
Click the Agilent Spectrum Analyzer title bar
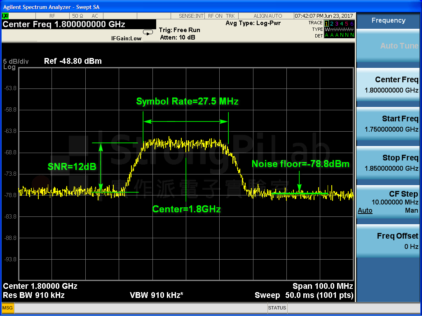tap(211, 7)
